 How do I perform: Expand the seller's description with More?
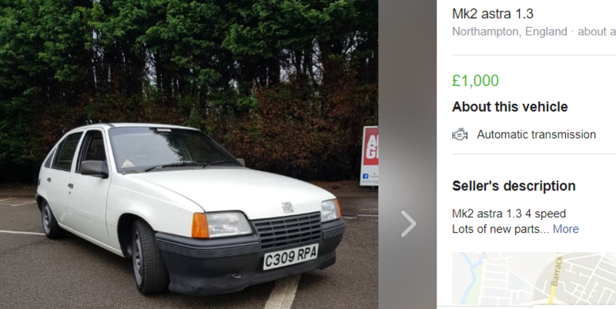pos(565,229)
